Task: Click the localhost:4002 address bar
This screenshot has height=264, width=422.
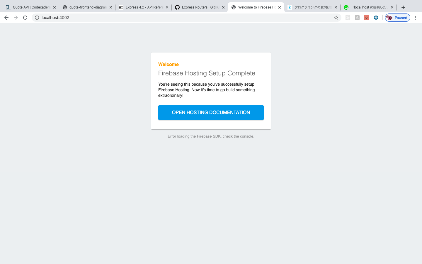Action: (x=186, y=18)
